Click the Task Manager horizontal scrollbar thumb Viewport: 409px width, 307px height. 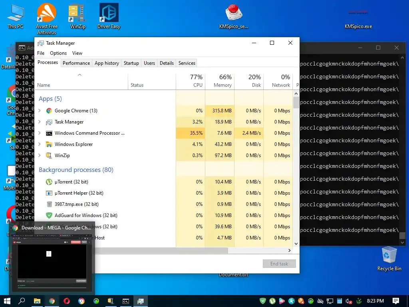161,250
